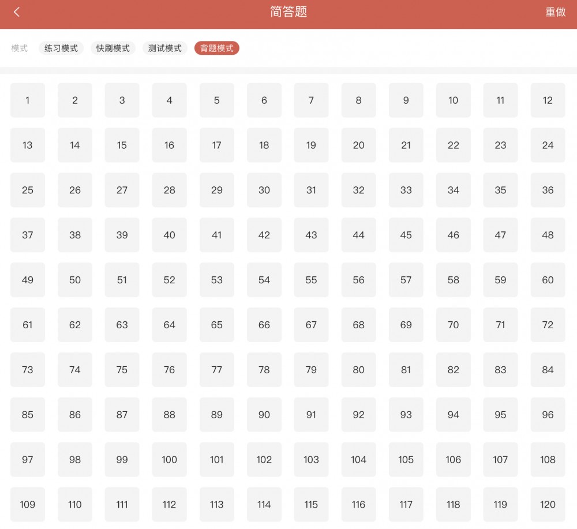Jump to question 88

[x=170, y=414]
